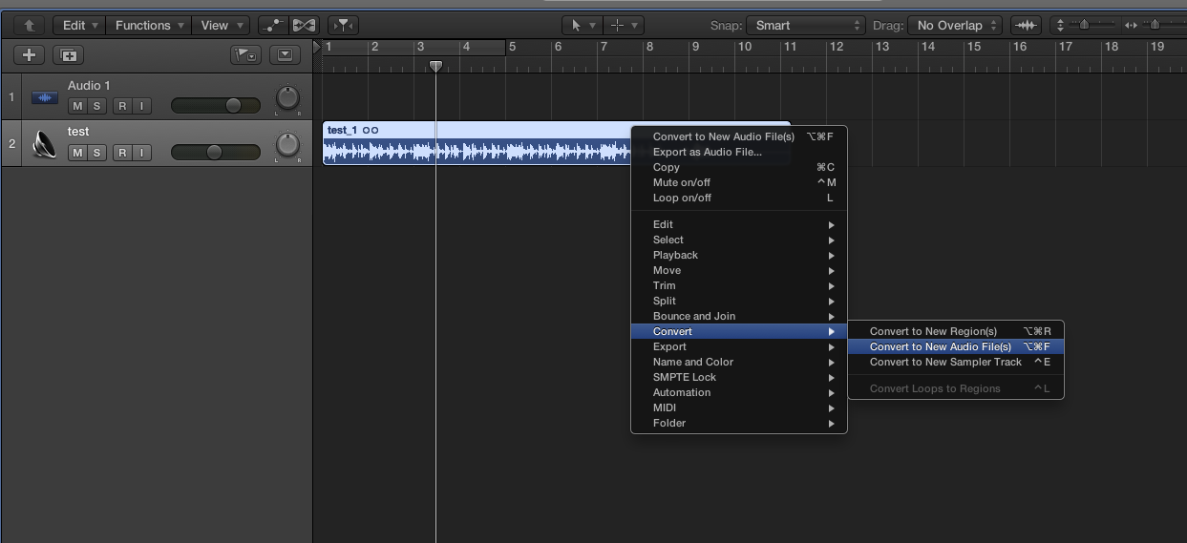Enable input monitoring on test track
The height and width of the screenshot is (543, 1187).
pyautogui.click(x=141, y=153)
